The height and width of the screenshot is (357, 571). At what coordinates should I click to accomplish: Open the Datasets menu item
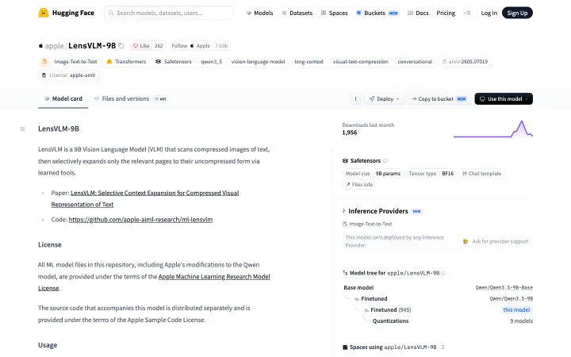tap(297, 13)
